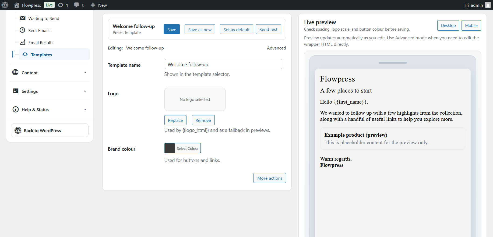The height and width of the screenshot is (237, 493).
Task: Save the template with the Save button
Action: (x=172, y=29)
